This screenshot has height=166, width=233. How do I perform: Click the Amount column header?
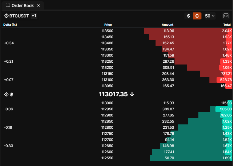pyautogui.click(x=167, y=25)
